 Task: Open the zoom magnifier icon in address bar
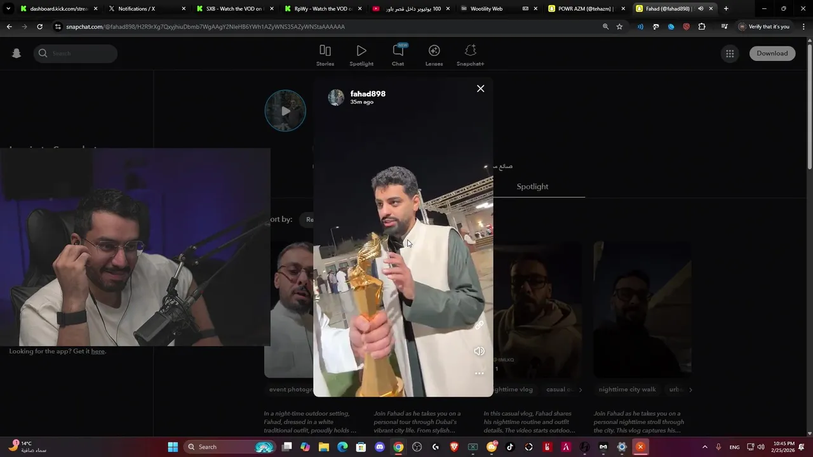click(x=605, y=27)
